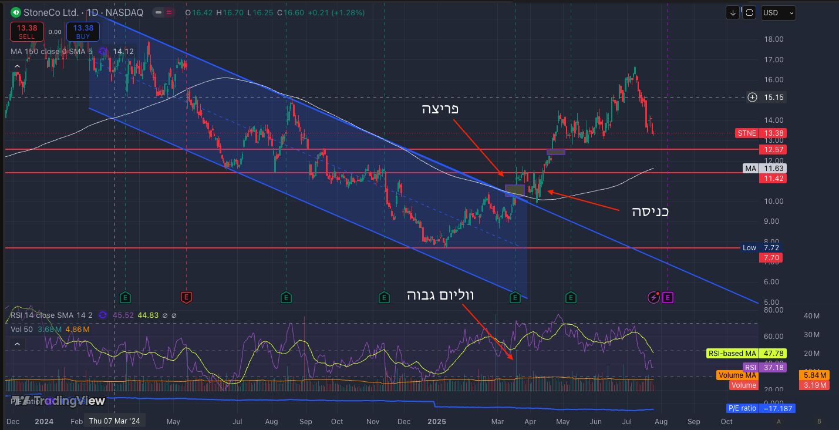Select the MA 150 close indicator legend

click(x=52, y=51)
